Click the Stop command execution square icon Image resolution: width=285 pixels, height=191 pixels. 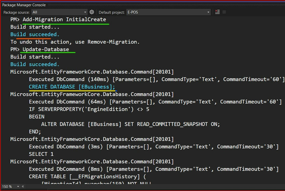click(x=224, y=12)
